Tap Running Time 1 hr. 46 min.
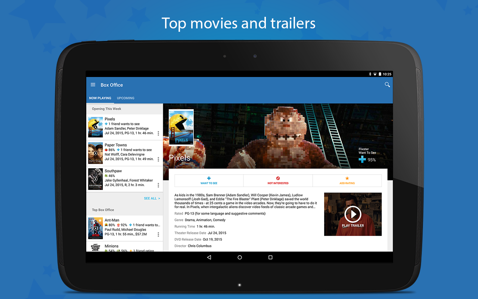 tap(206, 226)
